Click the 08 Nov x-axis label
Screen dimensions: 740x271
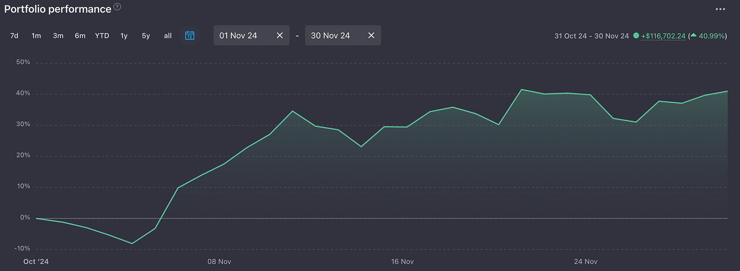(219, 261)
